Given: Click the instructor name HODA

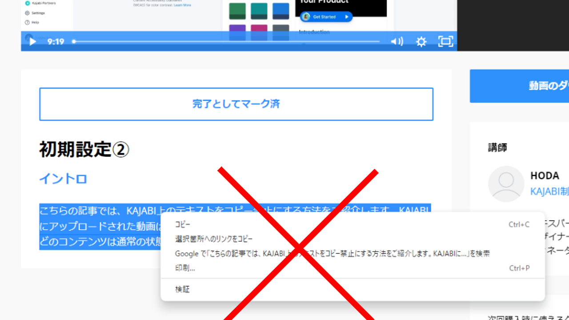Looking at the screenshot, I should point(545,176).
